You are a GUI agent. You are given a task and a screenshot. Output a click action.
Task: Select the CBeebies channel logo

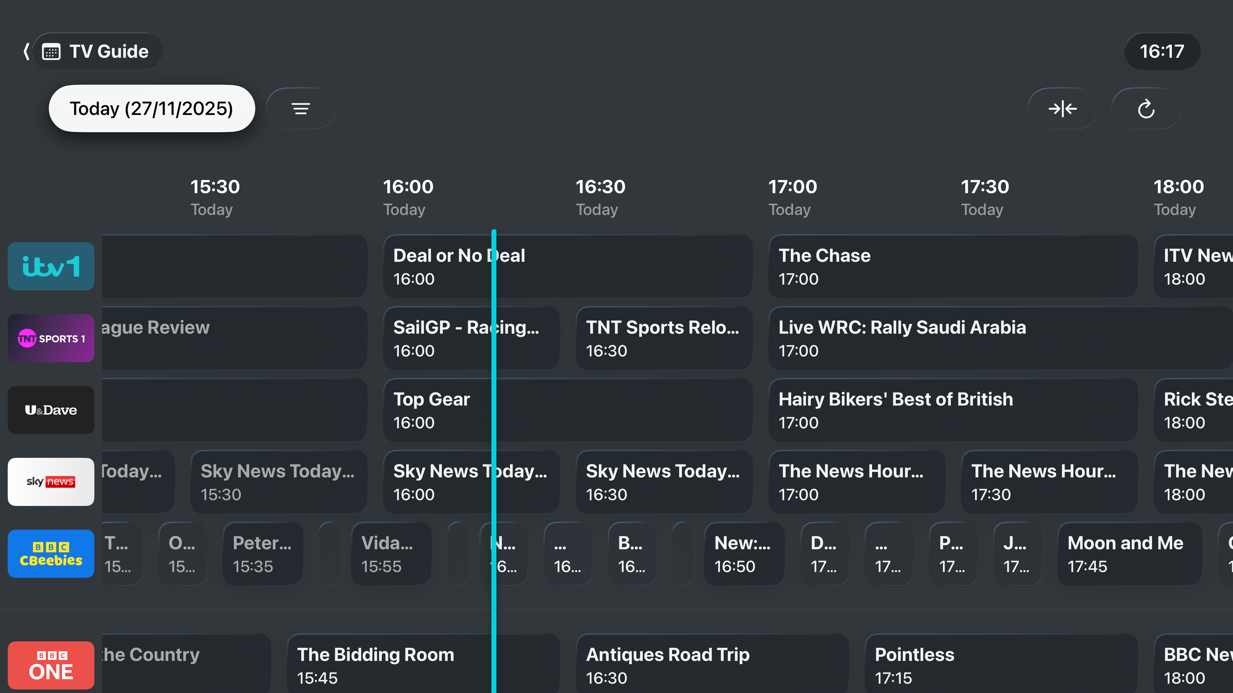[x=51, y=553]
